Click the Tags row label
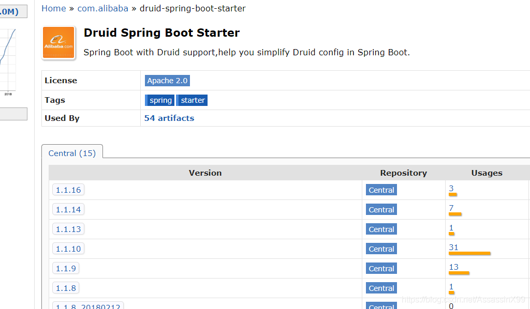This screenshot has width=530, height=309. 55,100
